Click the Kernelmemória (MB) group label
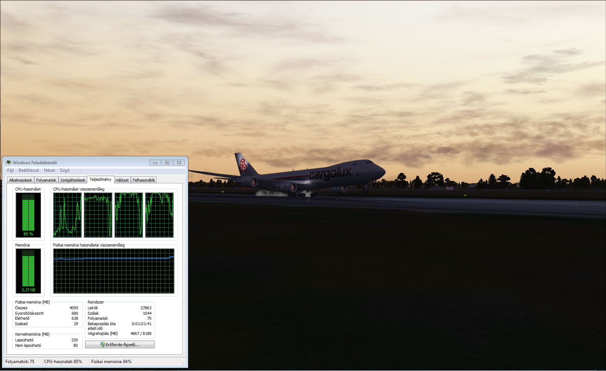The image size is (606, 371). click(x=32, y=334)
